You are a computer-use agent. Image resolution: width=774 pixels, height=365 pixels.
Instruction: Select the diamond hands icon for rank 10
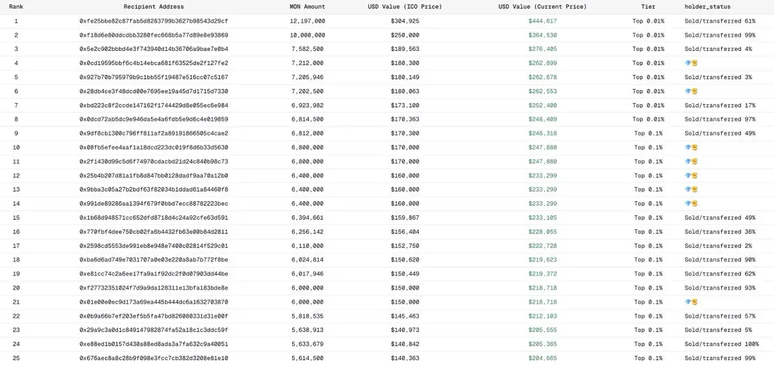pyautogui.click(x=691, y=148)
